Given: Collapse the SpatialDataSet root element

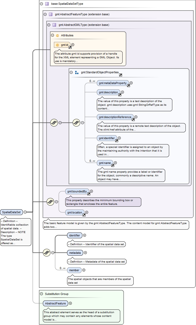Looking at the screenshot, I should point(25,212).
